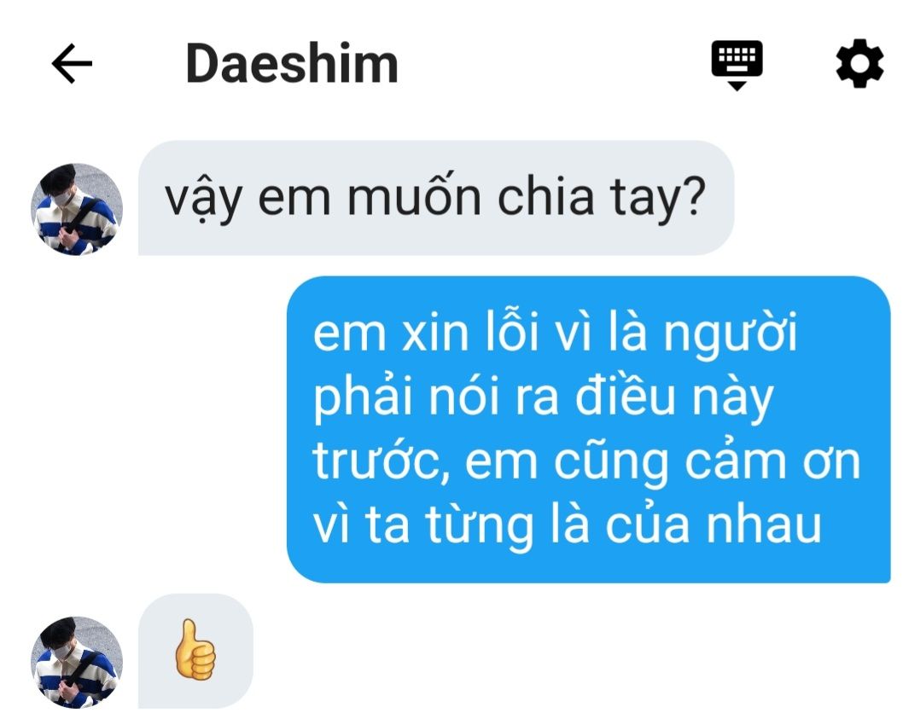Tap the gray bubble around the thumbs-up
Viewport: 903px width, 719px height.
tap(195, 651)
